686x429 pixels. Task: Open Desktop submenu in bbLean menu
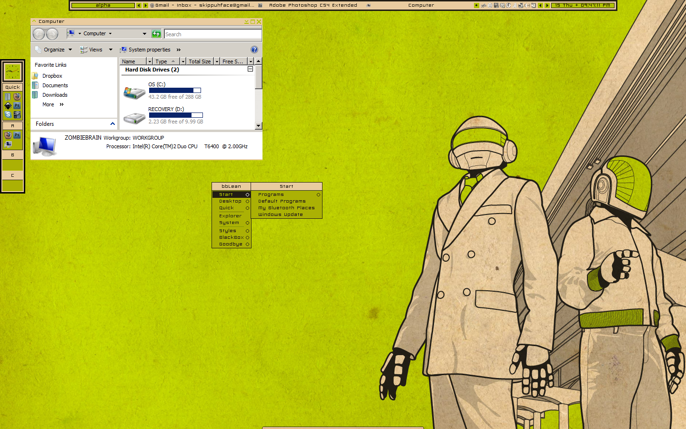[x=232, y=201]
